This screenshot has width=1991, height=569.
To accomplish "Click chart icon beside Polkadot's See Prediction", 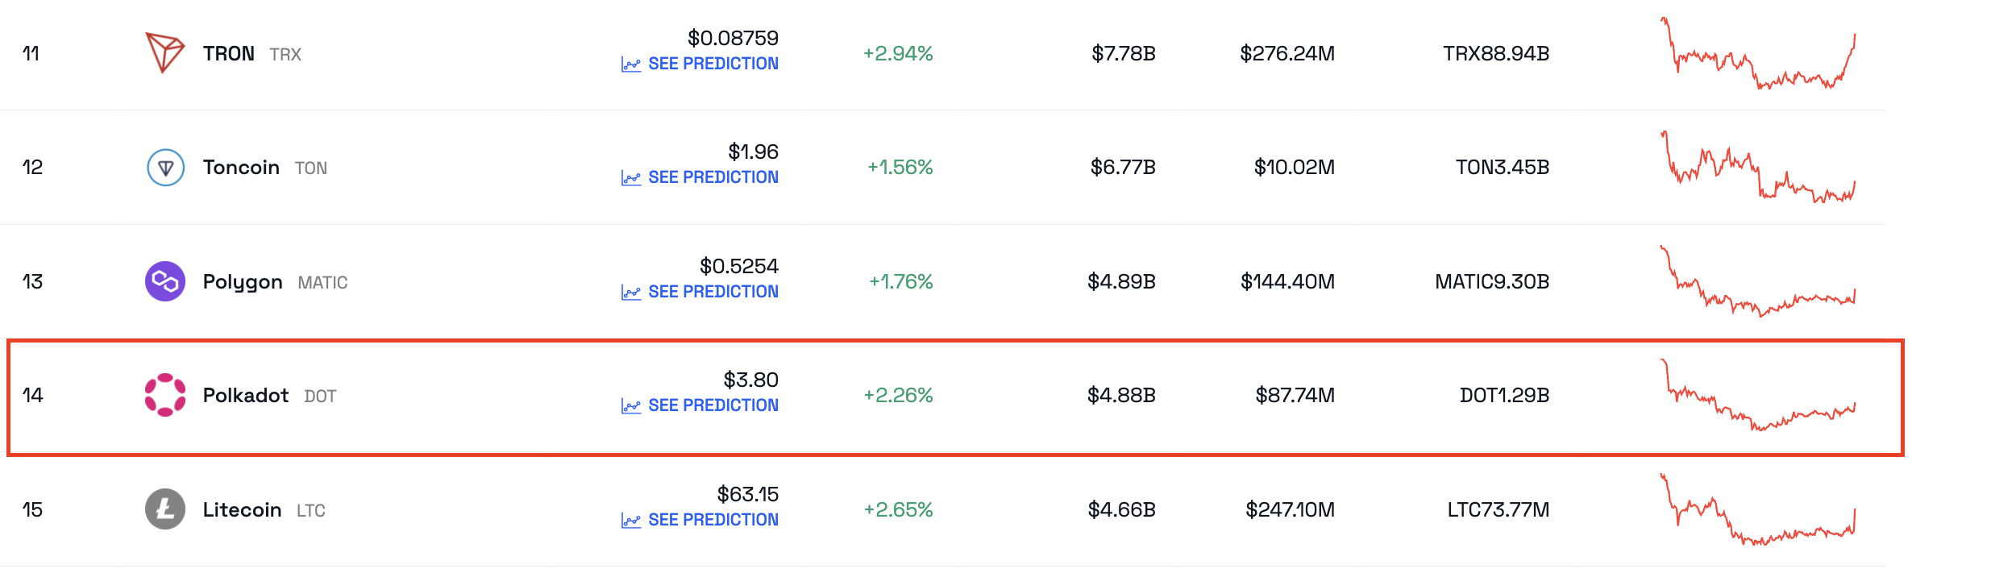I will [x=630, y=406].
